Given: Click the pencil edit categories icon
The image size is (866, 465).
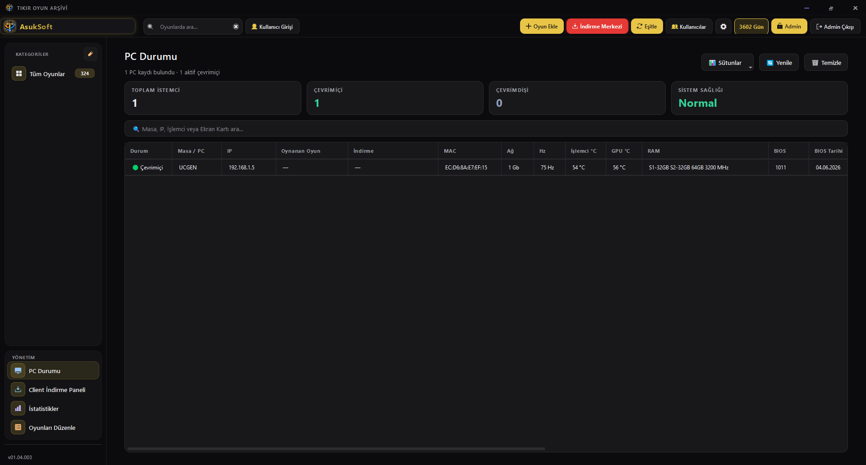Looking at the screenshot, I should (90, 54).
